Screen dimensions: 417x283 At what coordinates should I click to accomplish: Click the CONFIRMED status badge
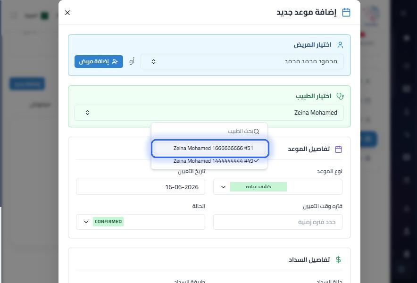coord(108,222)
